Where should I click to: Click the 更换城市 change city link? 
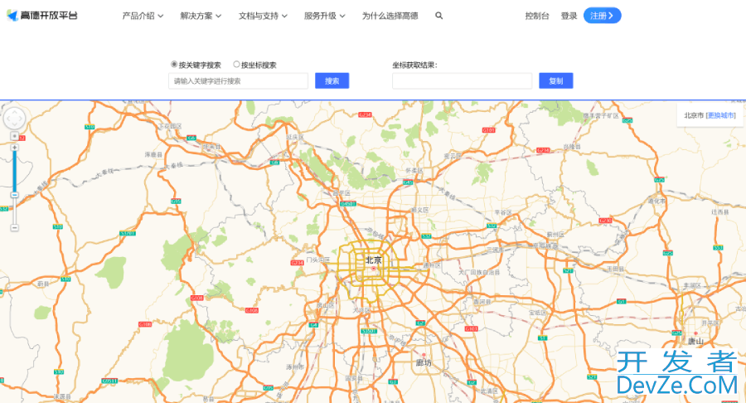[721, 115]
